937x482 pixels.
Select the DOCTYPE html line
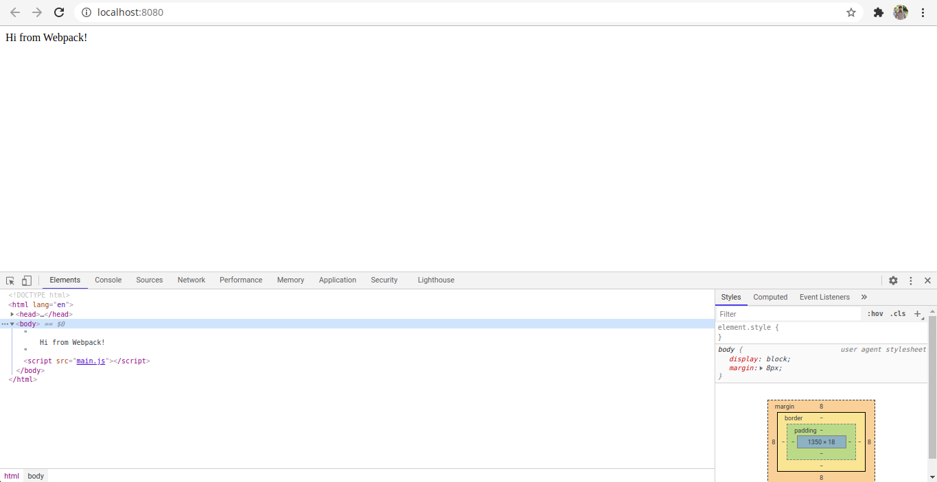click(x=39, y=296)
